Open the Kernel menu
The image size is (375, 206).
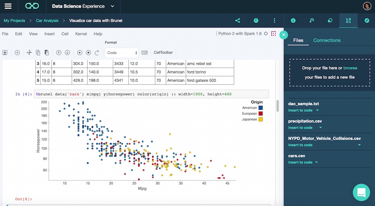(81, 34)
